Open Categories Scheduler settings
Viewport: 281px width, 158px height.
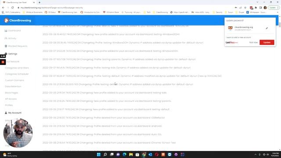pos(17,74)
